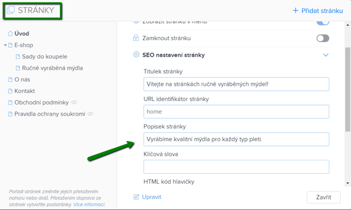The image size is (351, 210).
Task: Click the Zavřít button
Action: (324, 197)
